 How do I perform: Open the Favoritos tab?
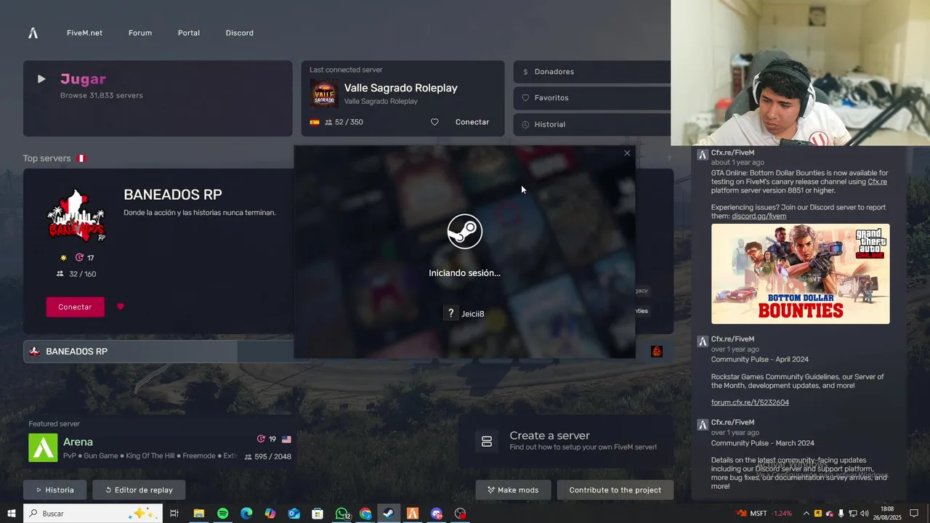point(592,98)
